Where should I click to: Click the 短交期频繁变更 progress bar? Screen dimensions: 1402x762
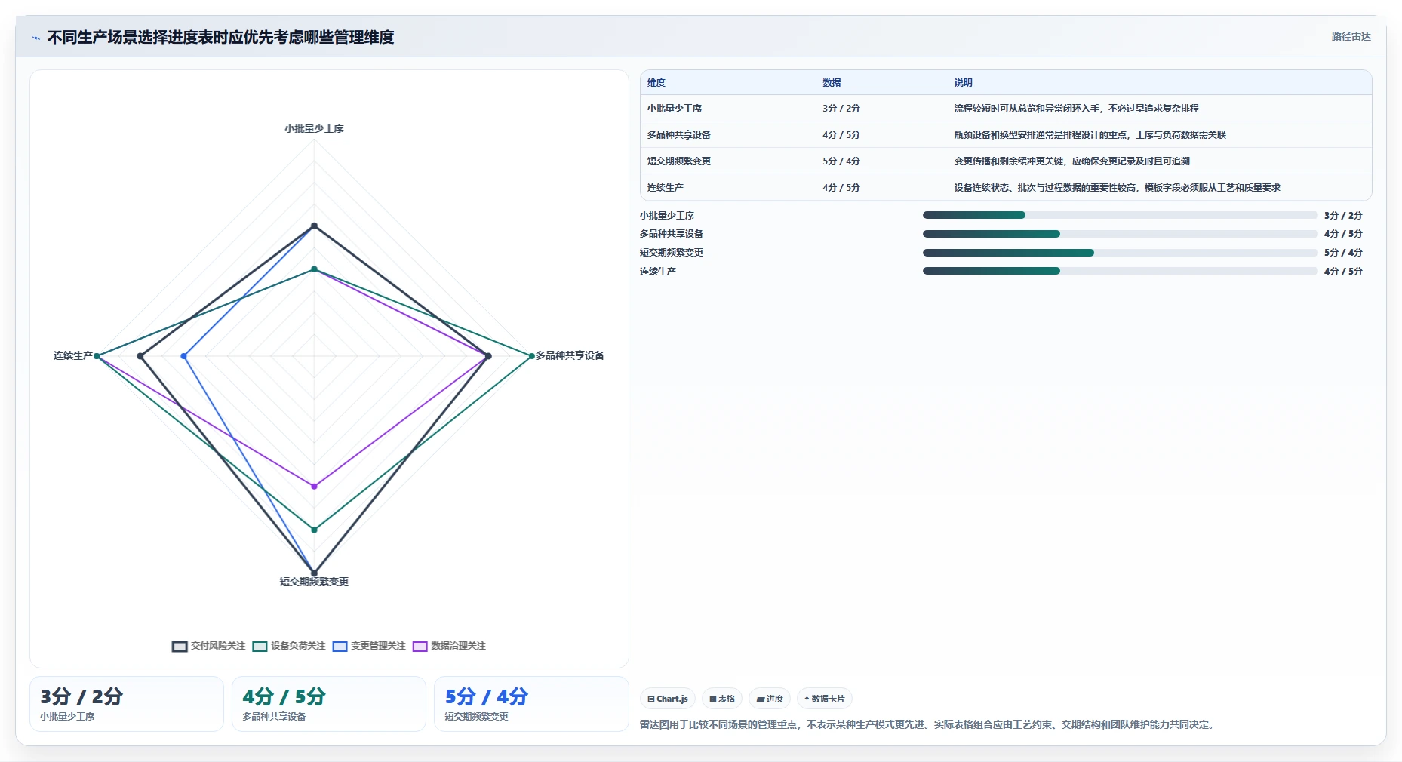point(1120,253)
